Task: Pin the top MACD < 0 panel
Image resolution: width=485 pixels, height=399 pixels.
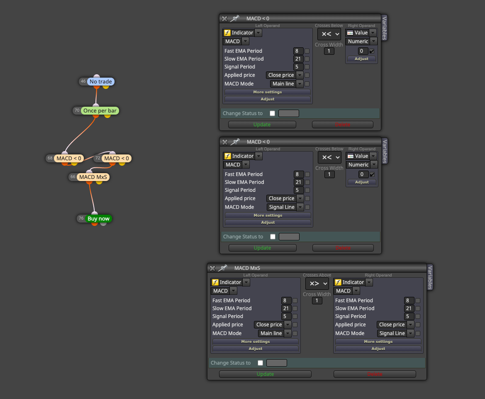Action: [x=235, y=19]
